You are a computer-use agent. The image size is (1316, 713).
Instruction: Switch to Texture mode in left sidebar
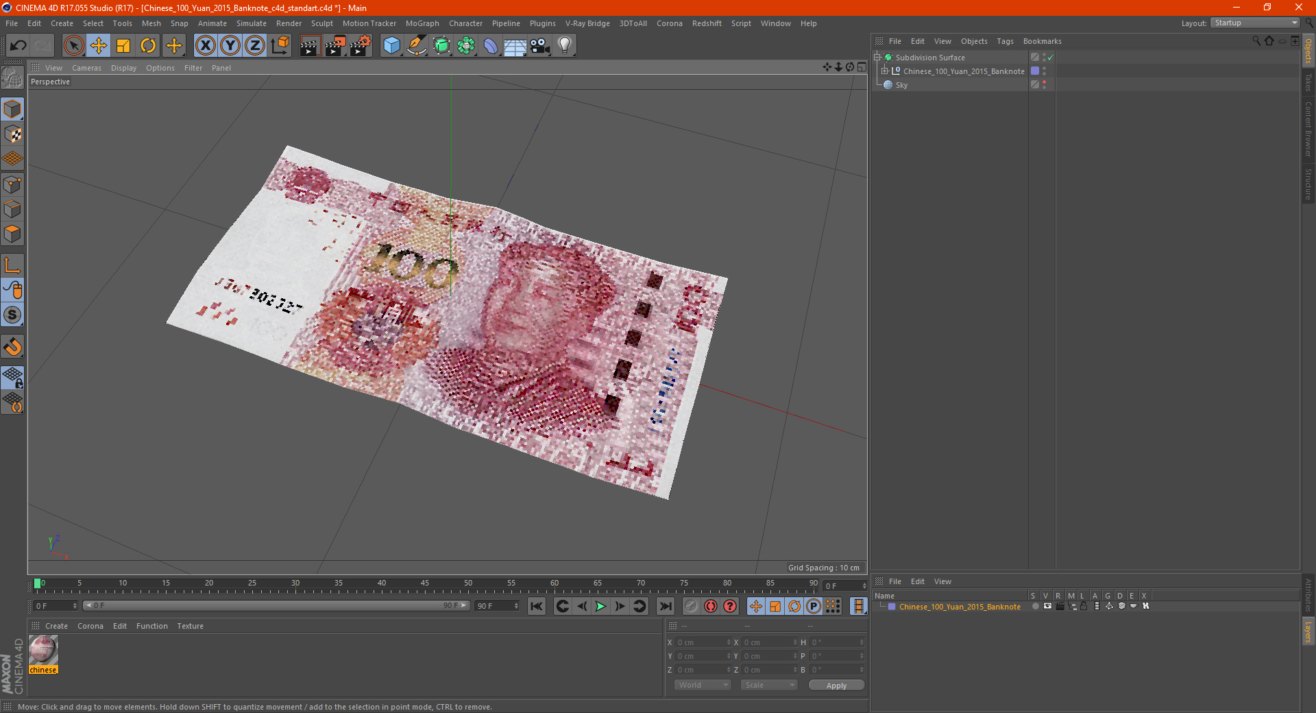[x=12, y=134]
